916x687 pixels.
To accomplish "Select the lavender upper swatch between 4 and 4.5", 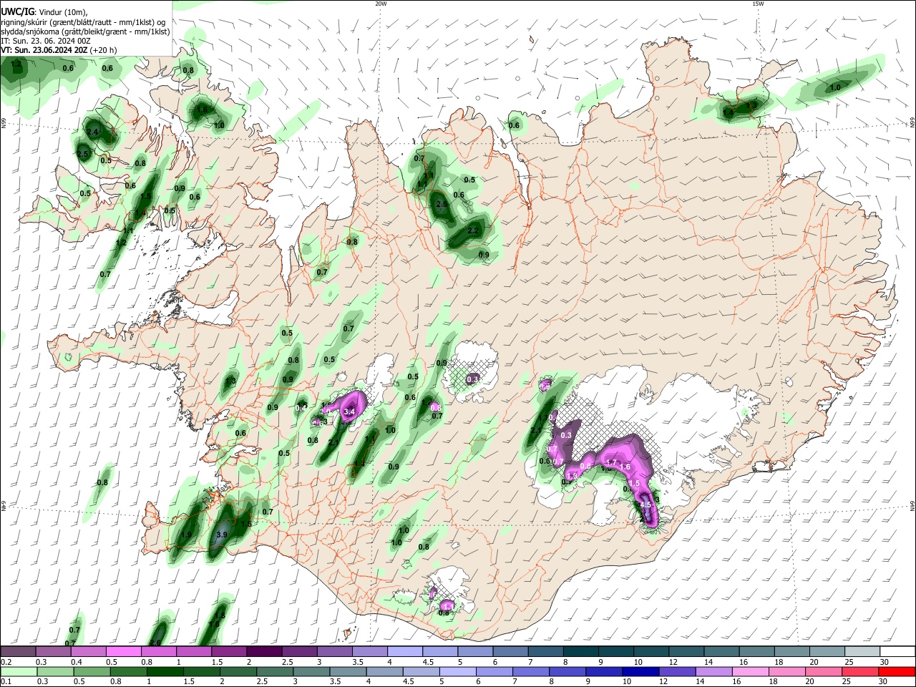I will pos(405,651).
